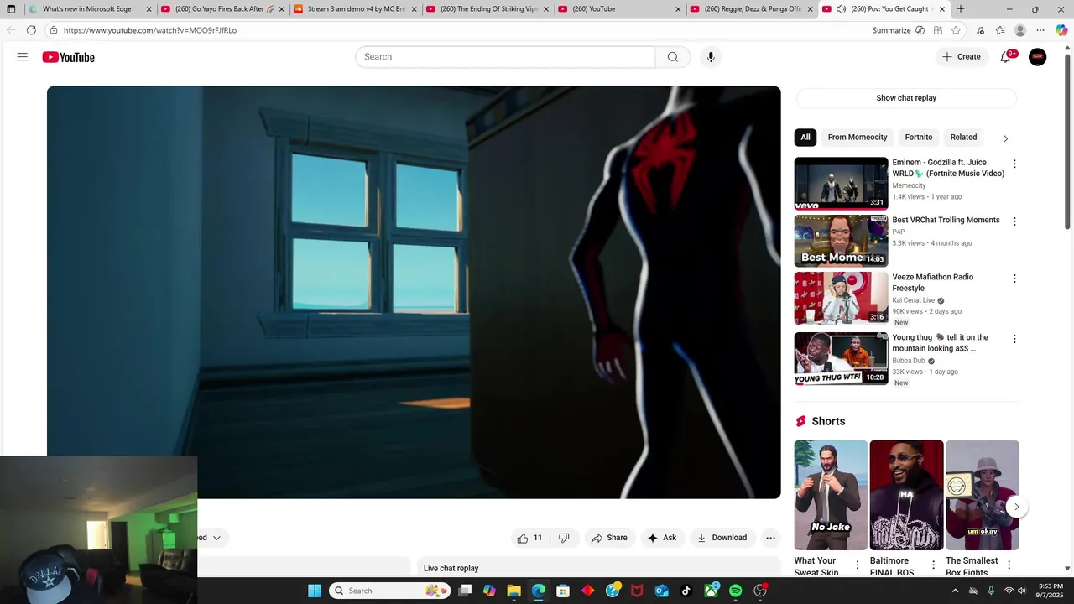Click the Ask button
Viewport: 1074px width, 604px height.
pyautogui.click(x=661, y=538)
